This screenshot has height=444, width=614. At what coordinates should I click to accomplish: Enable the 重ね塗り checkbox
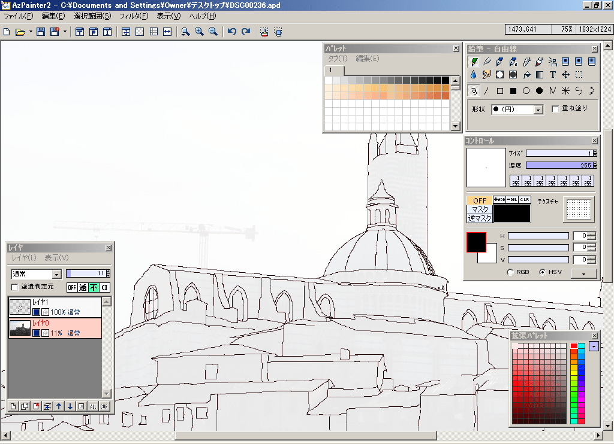pos(556,108)
